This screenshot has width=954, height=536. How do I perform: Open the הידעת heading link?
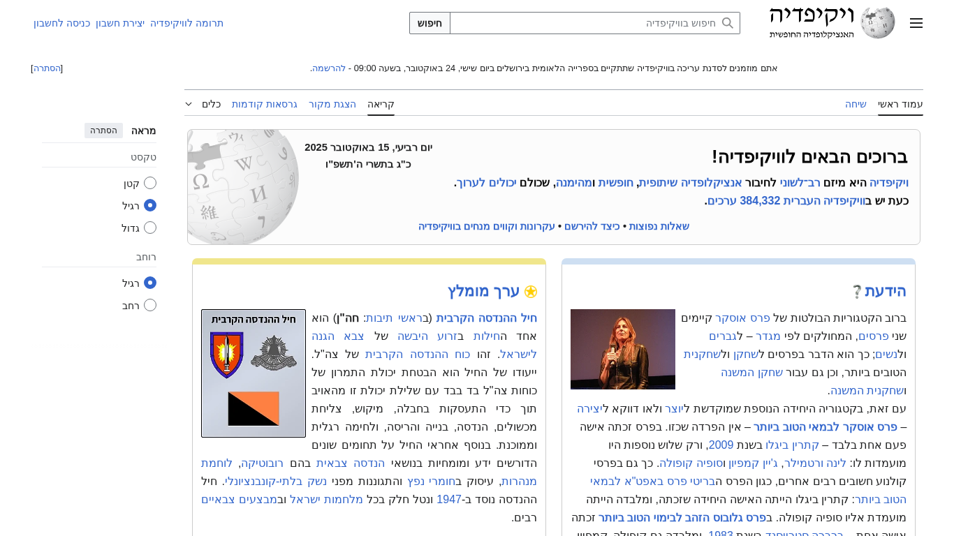click(886, 291)
